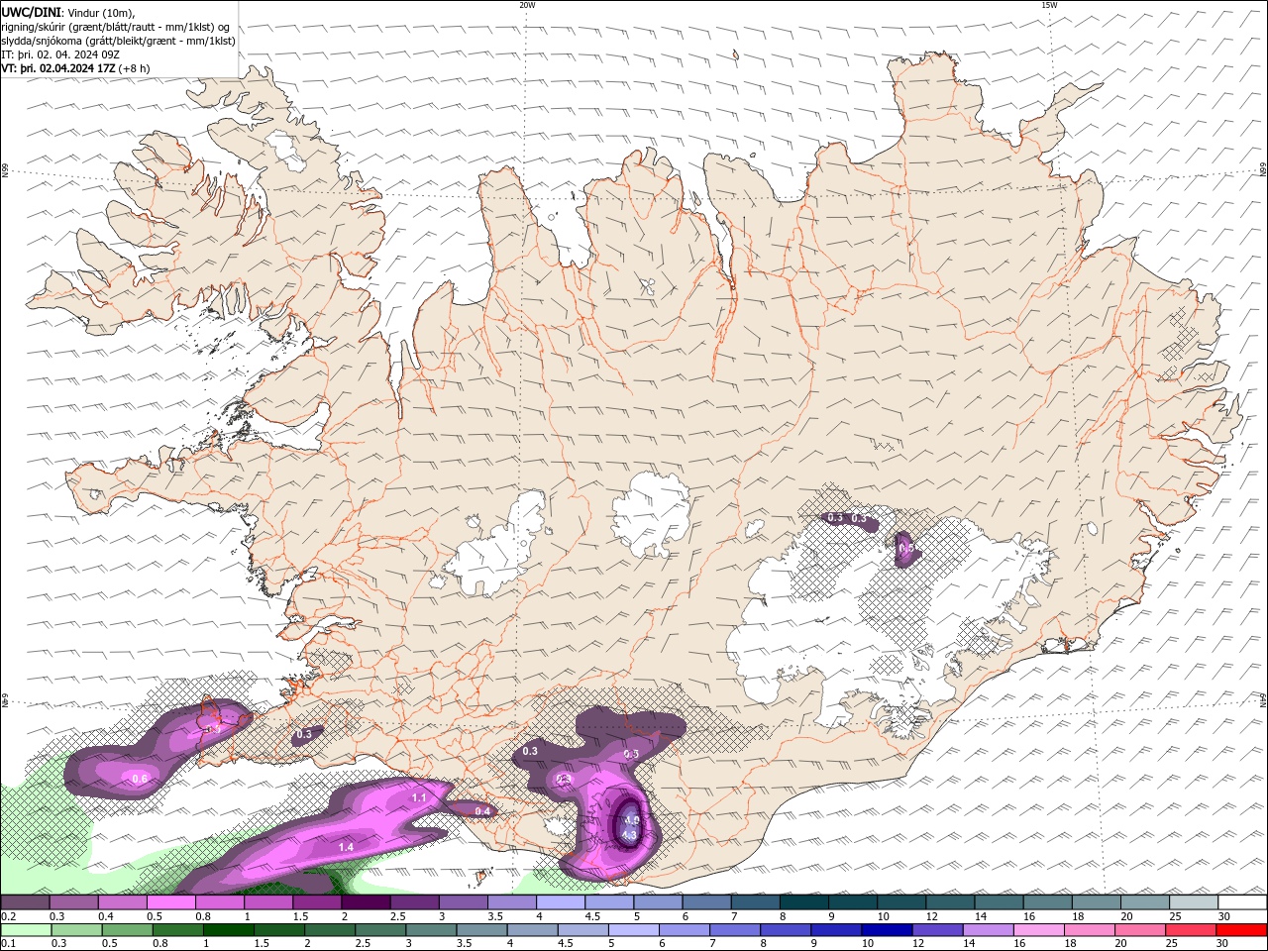Click the grey-green 3 swatch in lower scale
This screenshot has height=951, width=1268.
pos(431,930)
